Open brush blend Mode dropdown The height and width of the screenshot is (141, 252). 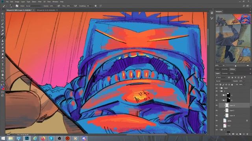tap(33, 6)
